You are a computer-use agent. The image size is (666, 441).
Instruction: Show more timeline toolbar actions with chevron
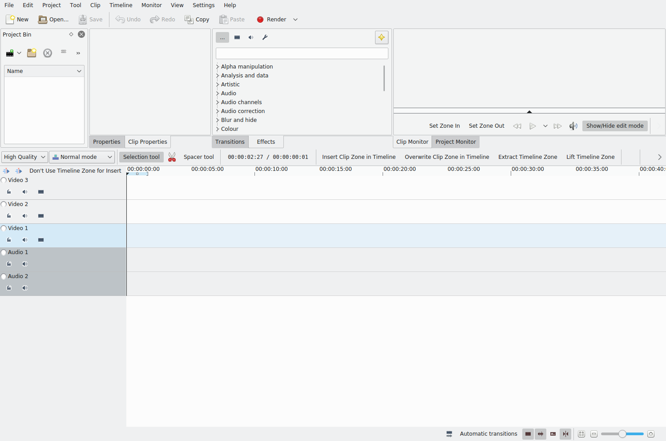(660, 157)
